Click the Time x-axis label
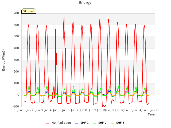 click(151, 114)
